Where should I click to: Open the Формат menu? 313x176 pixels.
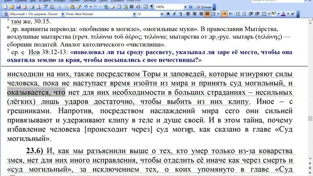pos(60,1)
